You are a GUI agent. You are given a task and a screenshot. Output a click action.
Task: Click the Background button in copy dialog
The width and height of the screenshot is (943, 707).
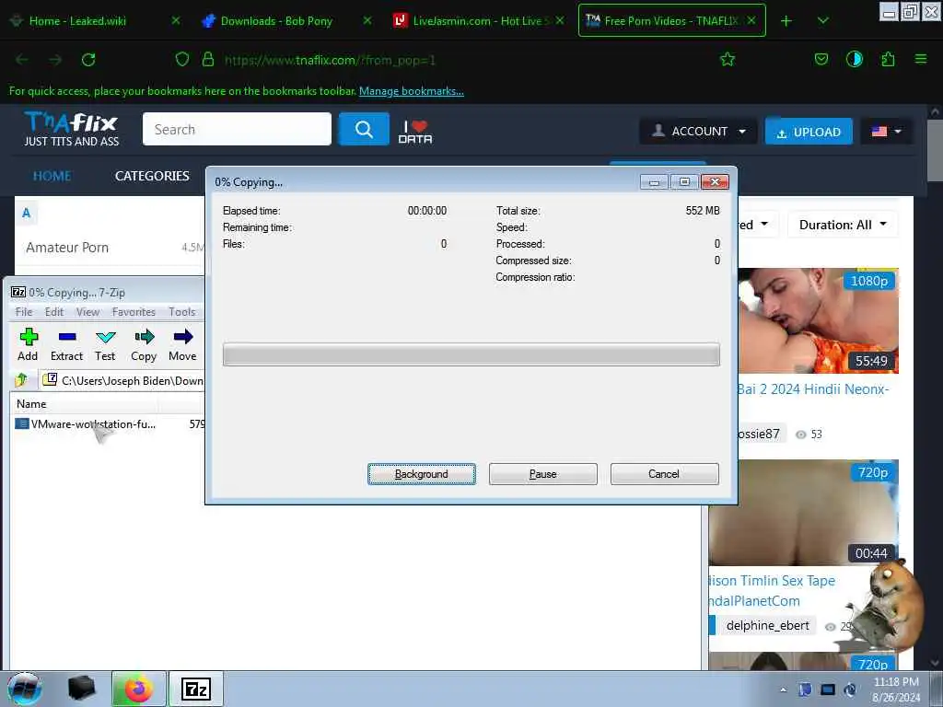pyautogui.click(x=422, y=474)
